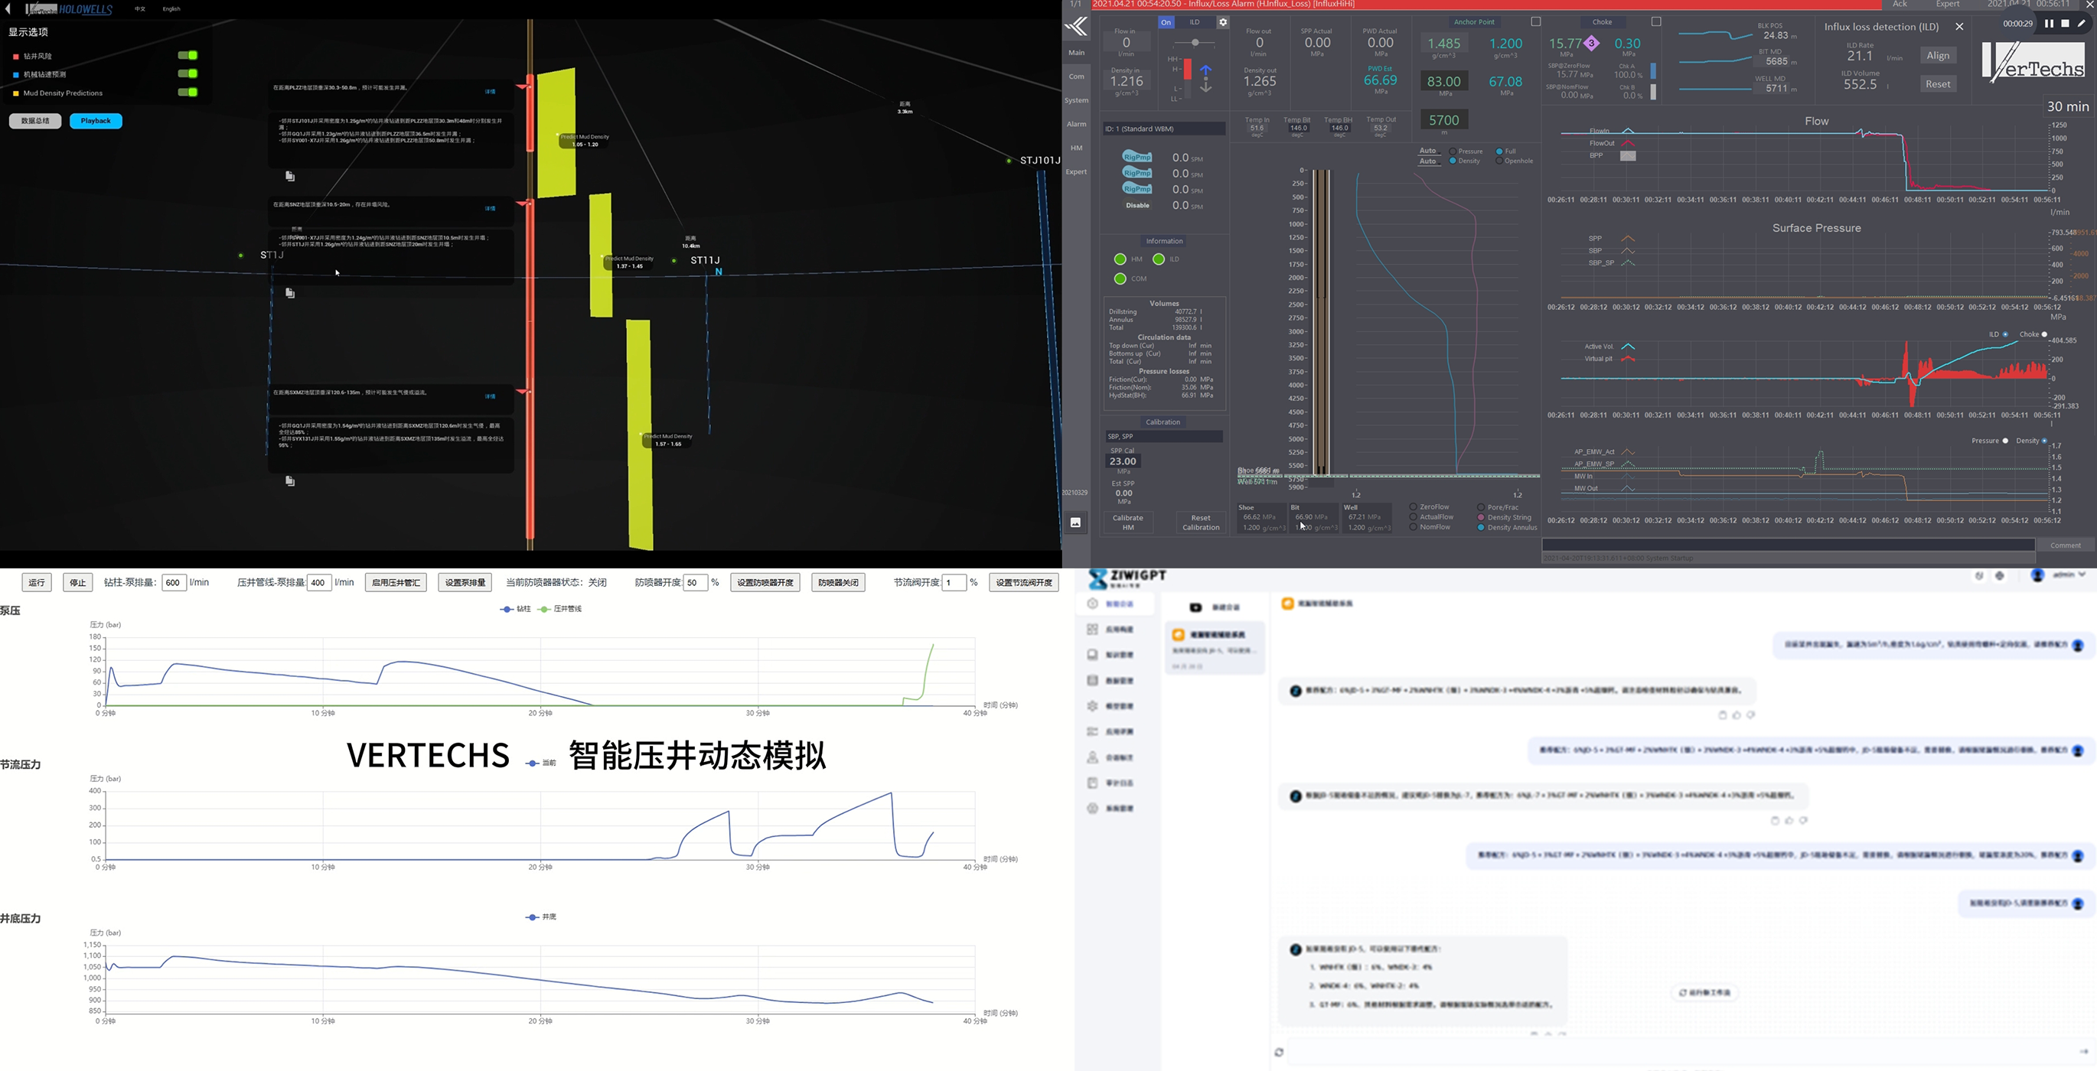Click the ILD slider knob
2097x1071 pixels.
[1195, 42]
